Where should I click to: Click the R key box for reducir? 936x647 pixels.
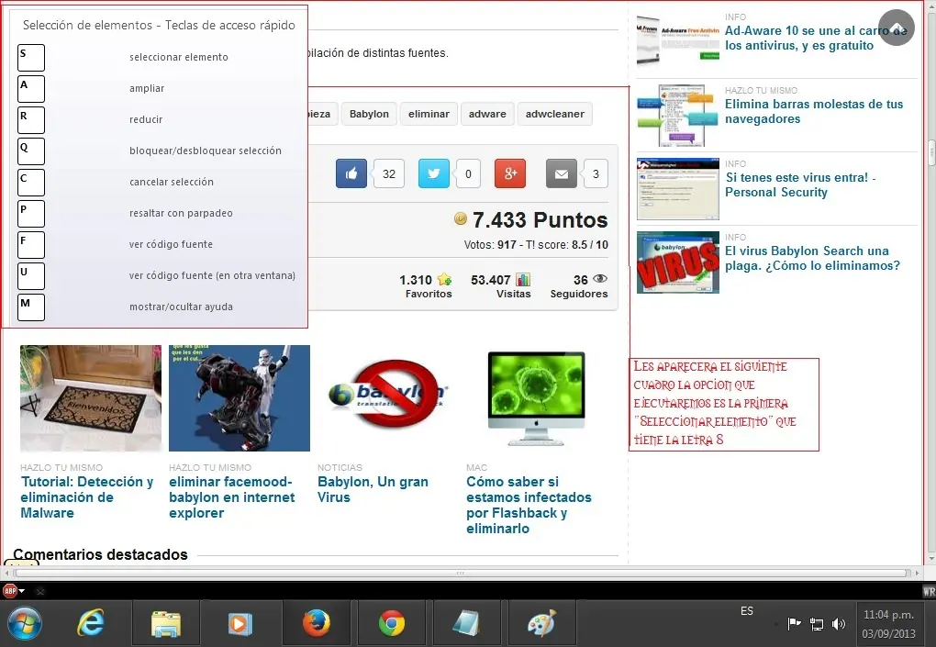pos(31,120)
